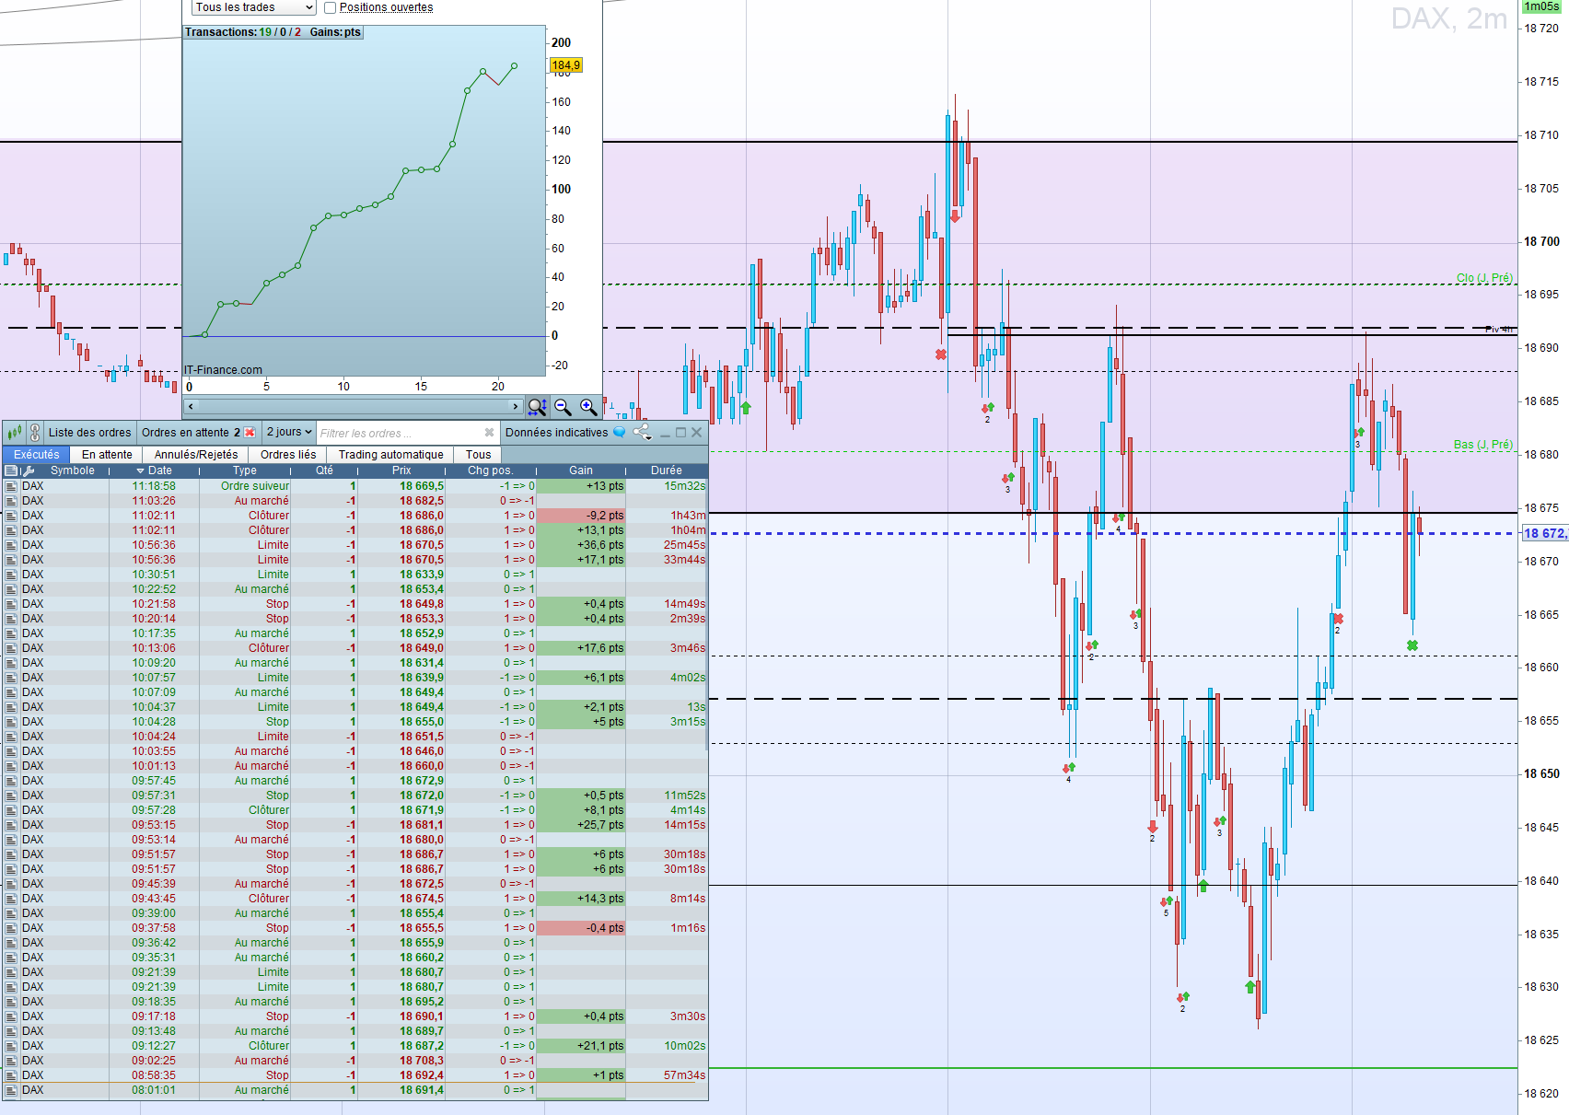
Task: Sort by the Symbole column header
Action: click(x=72, y=470)
